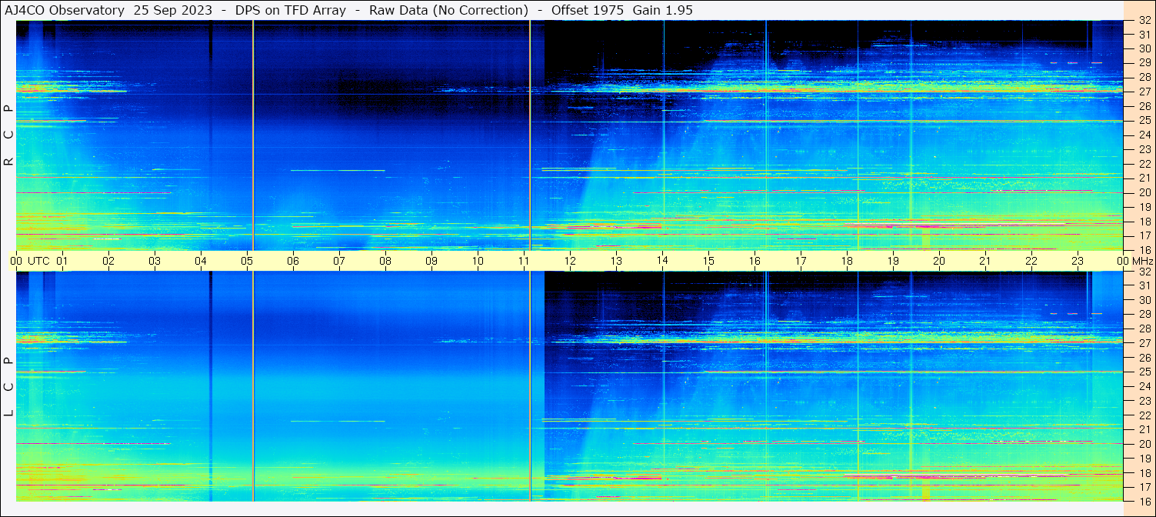Select the 30 MHz tick on the upper RCP scale

point(1144,48)
